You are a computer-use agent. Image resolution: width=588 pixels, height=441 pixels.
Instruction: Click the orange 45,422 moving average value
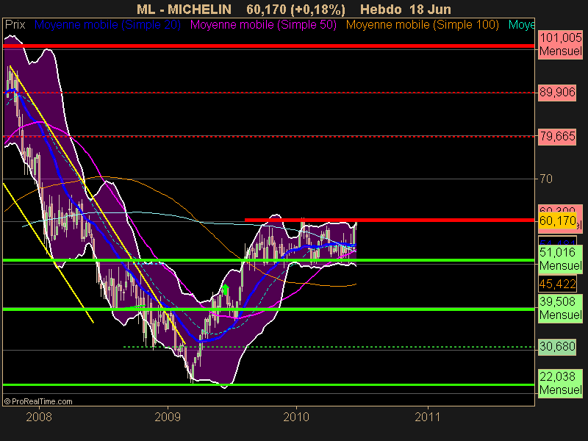(557, 284)
